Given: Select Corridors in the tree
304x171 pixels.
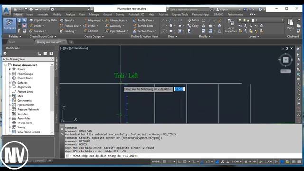Looking at the screenshot, I should click(23, 114).
